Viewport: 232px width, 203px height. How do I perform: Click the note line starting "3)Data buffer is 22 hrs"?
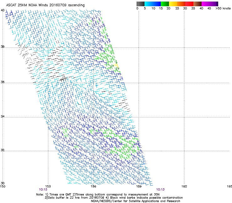click(113, 198)
